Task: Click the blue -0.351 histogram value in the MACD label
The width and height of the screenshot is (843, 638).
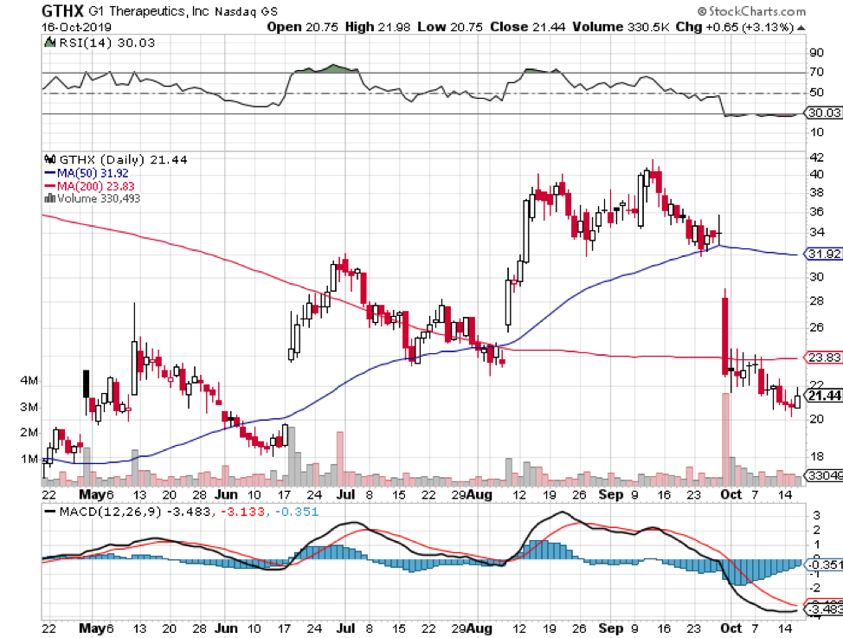Action: pyautogui.click(x=298, y=512)
